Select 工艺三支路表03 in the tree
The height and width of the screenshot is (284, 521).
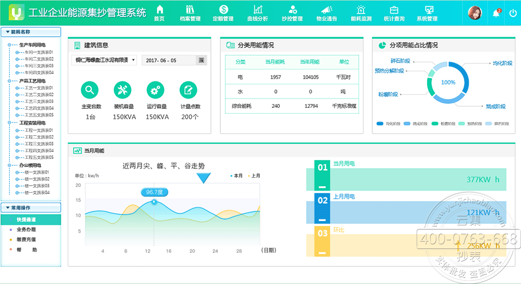pyautogui.click(x=38, y=101)
